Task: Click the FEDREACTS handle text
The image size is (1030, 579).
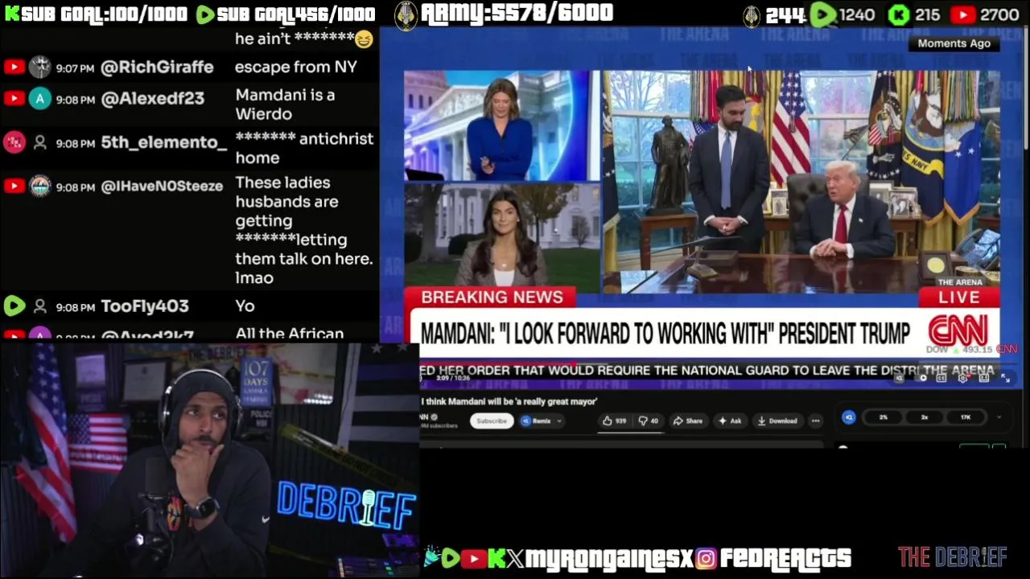Action: coord(785,558)
